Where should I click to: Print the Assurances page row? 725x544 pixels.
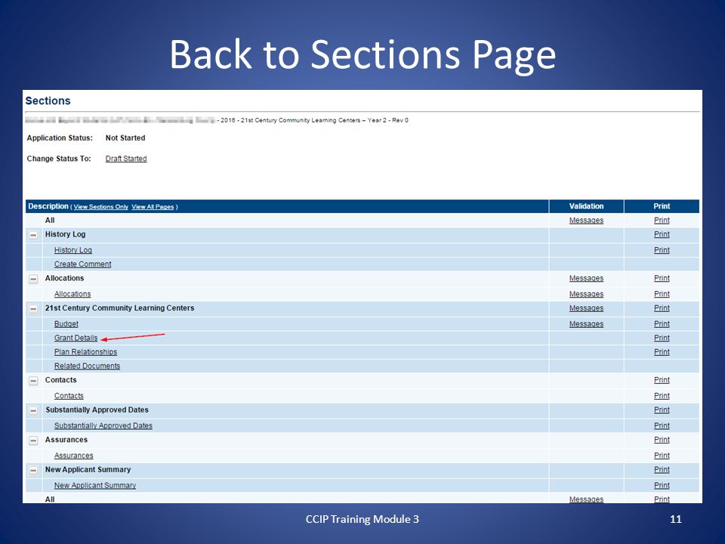662,456
